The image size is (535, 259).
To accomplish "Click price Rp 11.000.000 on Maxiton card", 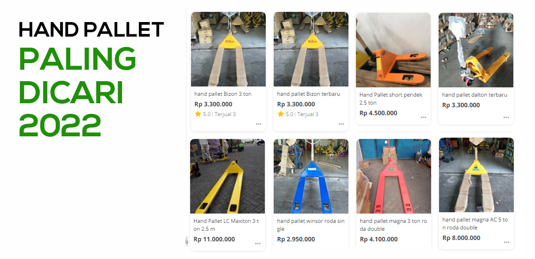I will click(x=214, y=239).
